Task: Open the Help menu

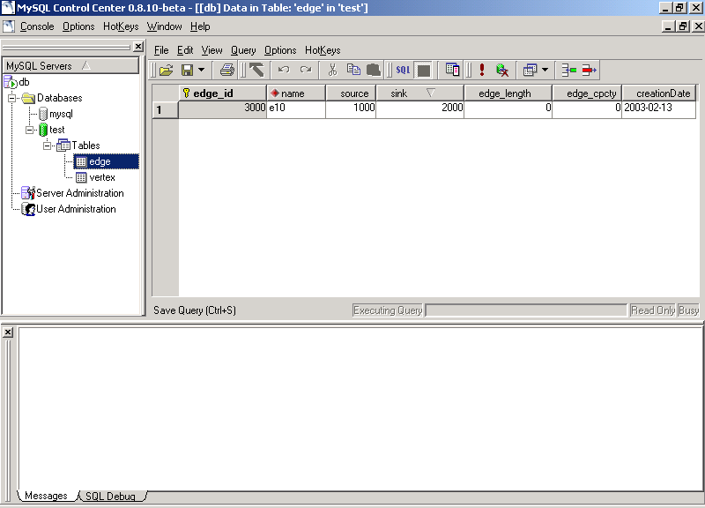Action: (200, 26)
